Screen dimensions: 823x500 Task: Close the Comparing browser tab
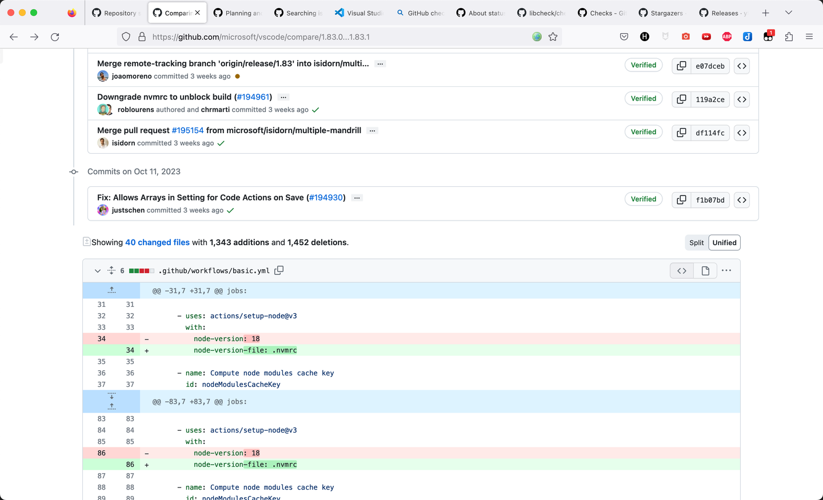tap(197, 13)
